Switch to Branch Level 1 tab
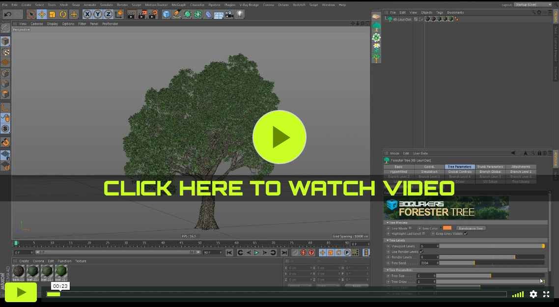The height and width of the screenshot is (307, 559). point(521,172)
